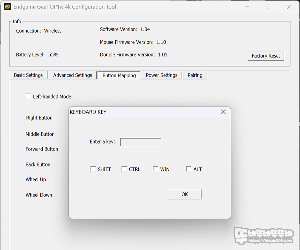
Task: Enable Left-handed Mode checkbox
Action: tap(28, 96)
